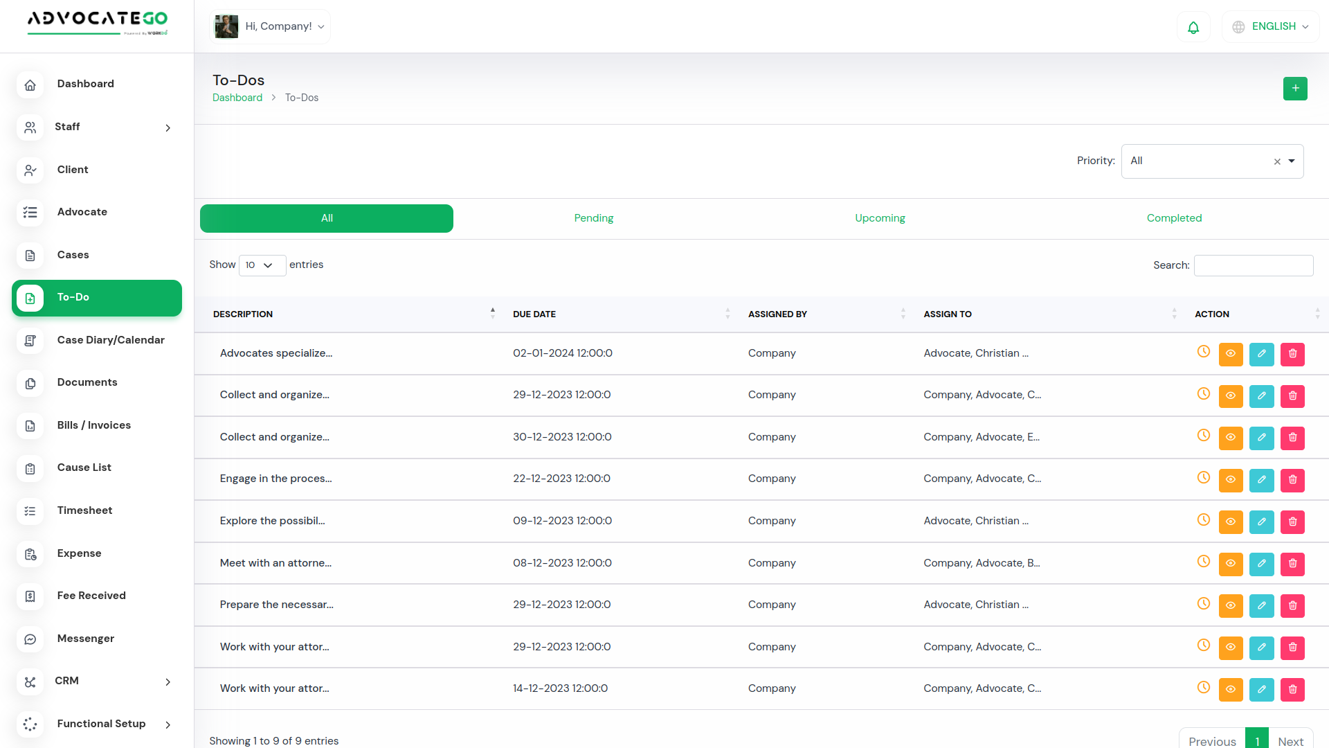Screen dimensions: 1329x748
Task: Open the notifications bell
Action: click(1193, 27)
